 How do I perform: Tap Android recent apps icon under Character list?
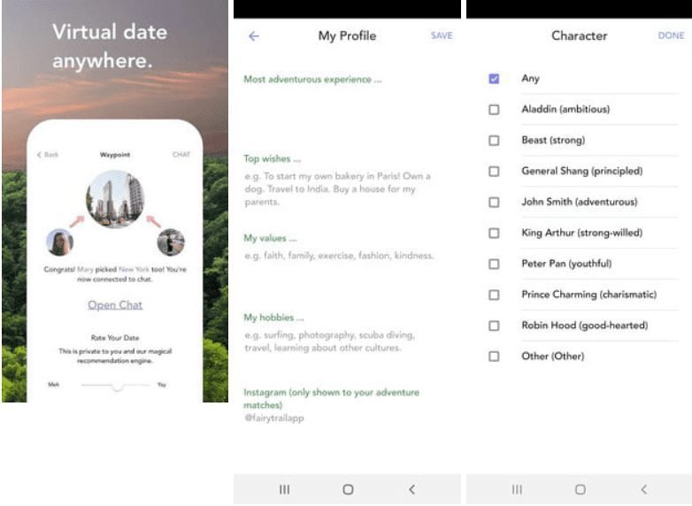(517, 489)
